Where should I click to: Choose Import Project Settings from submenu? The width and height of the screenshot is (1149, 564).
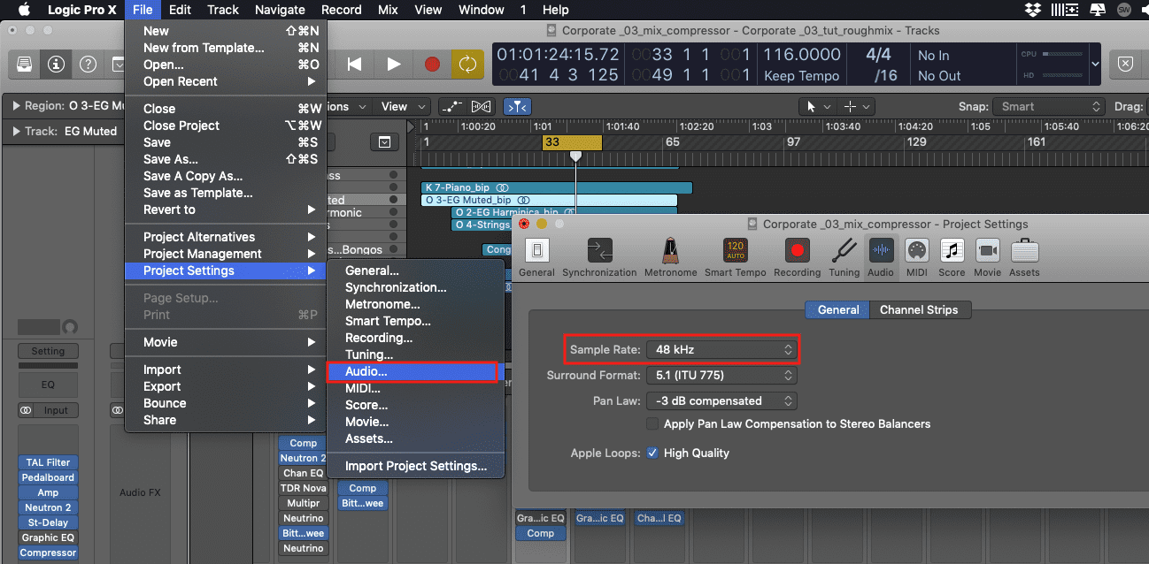pyautogui.click(x=415, y=466)
